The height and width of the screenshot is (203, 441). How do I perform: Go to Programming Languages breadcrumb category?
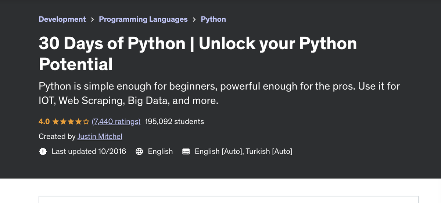pyautogui.click(x=143, y=19)
